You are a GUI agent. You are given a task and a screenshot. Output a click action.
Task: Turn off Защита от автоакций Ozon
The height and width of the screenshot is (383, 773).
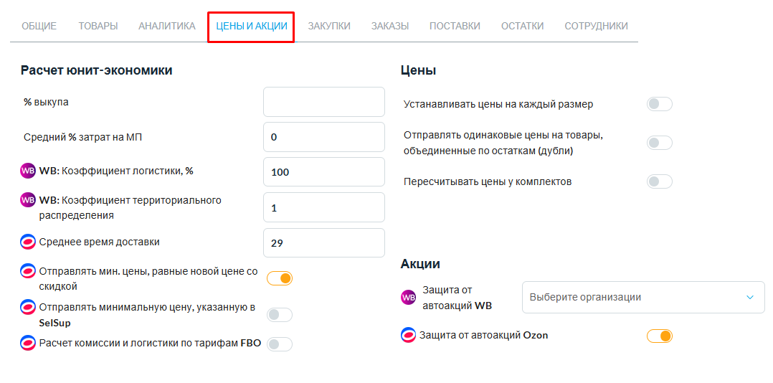pyautogui.click(x=660, y=336)
